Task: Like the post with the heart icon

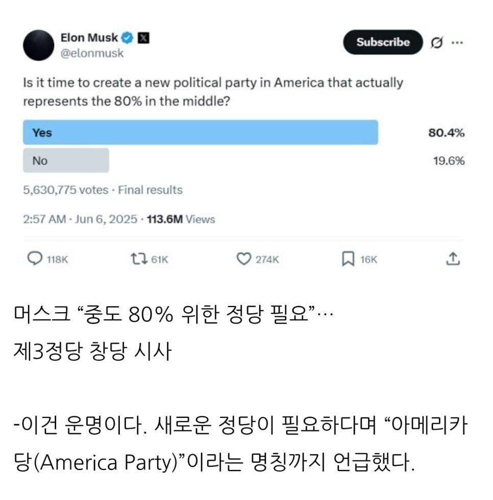Action: tap(244, 259)
